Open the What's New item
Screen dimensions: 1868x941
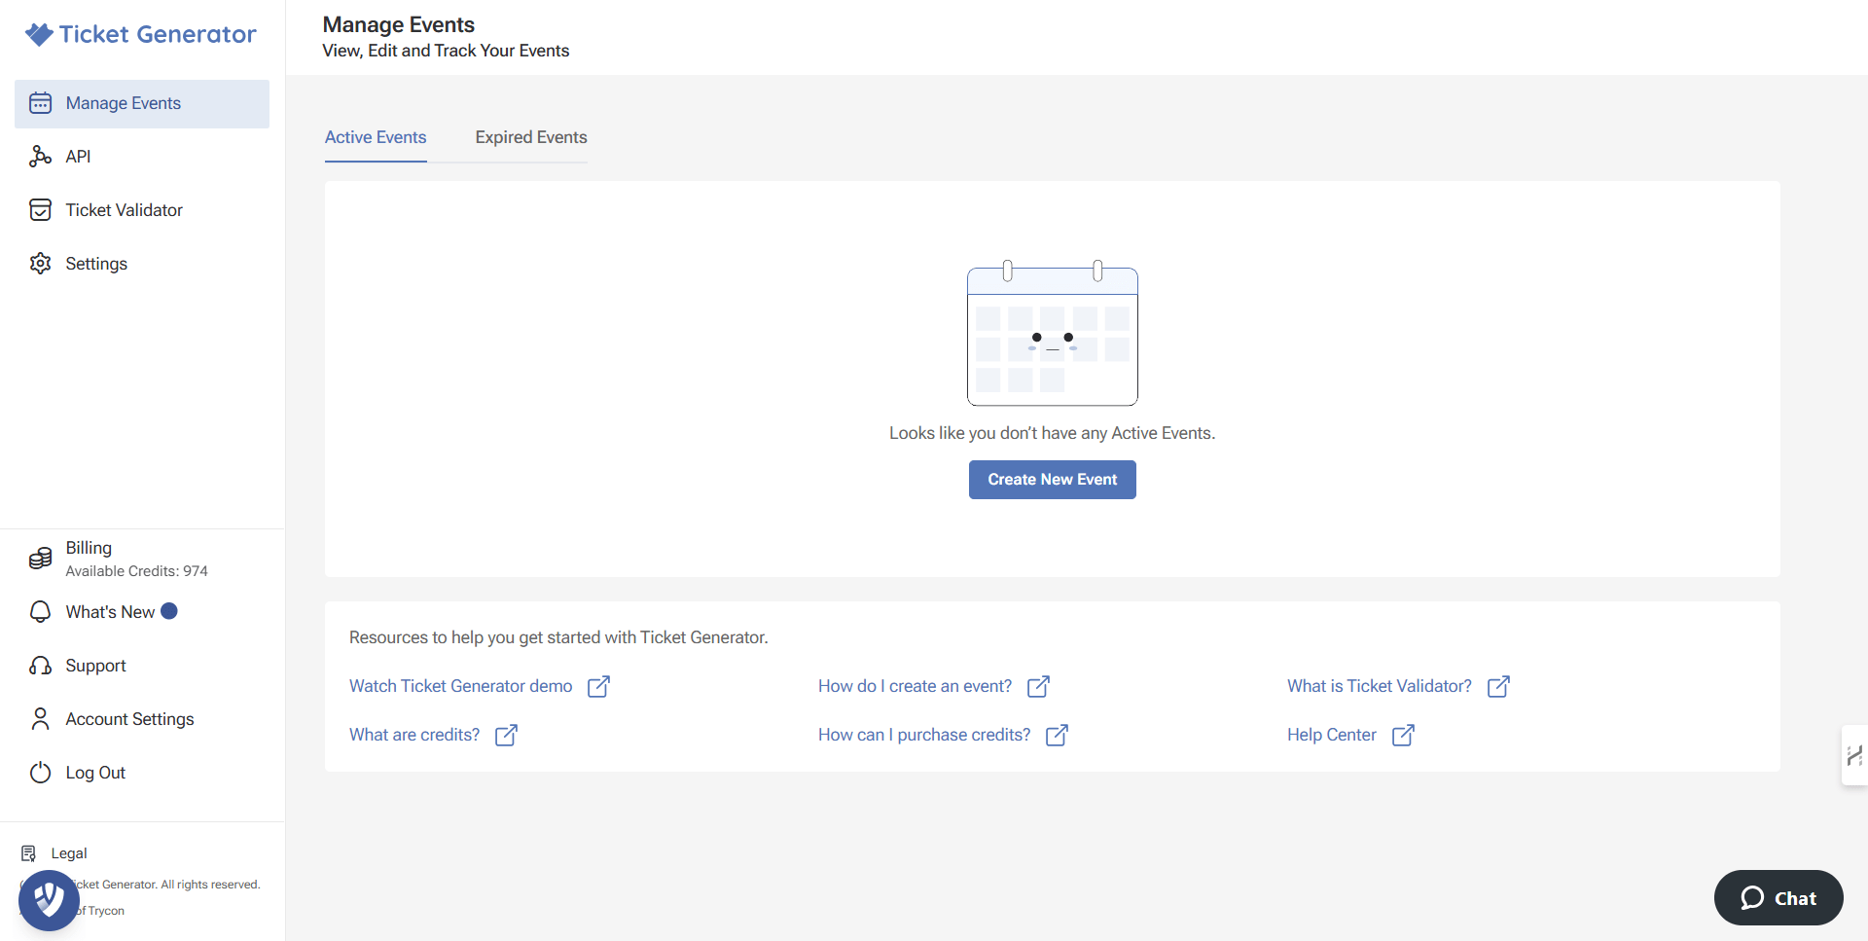point(142,612)
